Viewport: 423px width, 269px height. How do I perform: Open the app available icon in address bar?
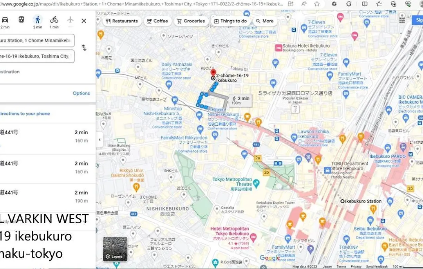coord(291,4)
